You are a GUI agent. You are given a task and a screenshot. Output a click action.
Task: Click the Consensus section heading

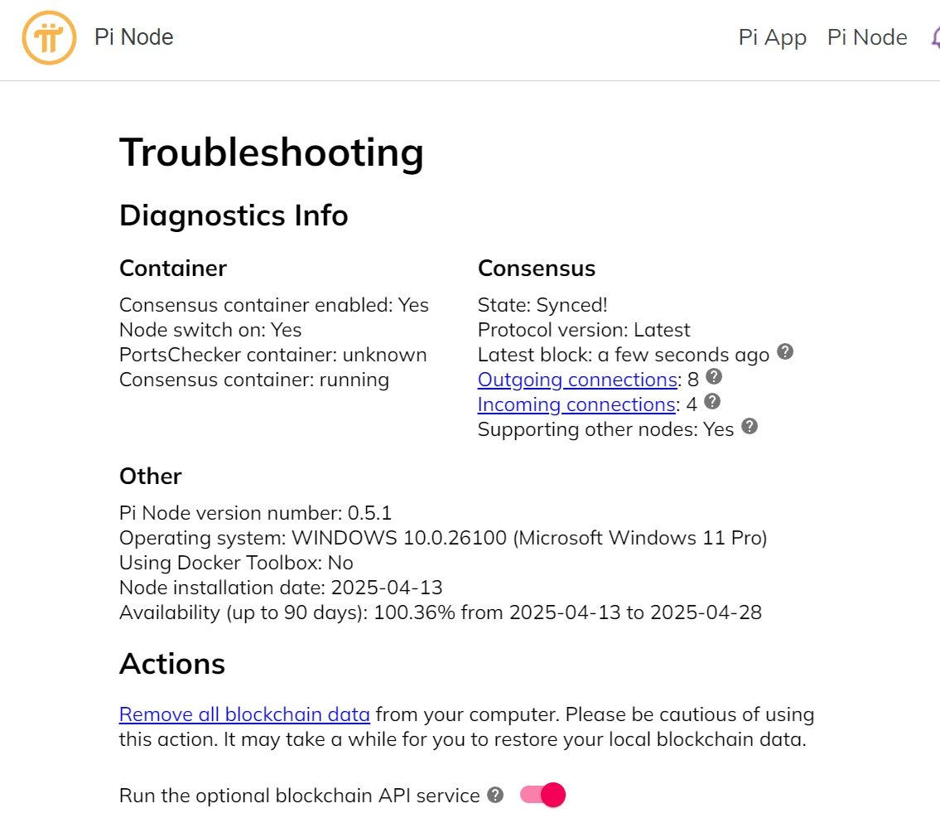[x=537, y=268]
